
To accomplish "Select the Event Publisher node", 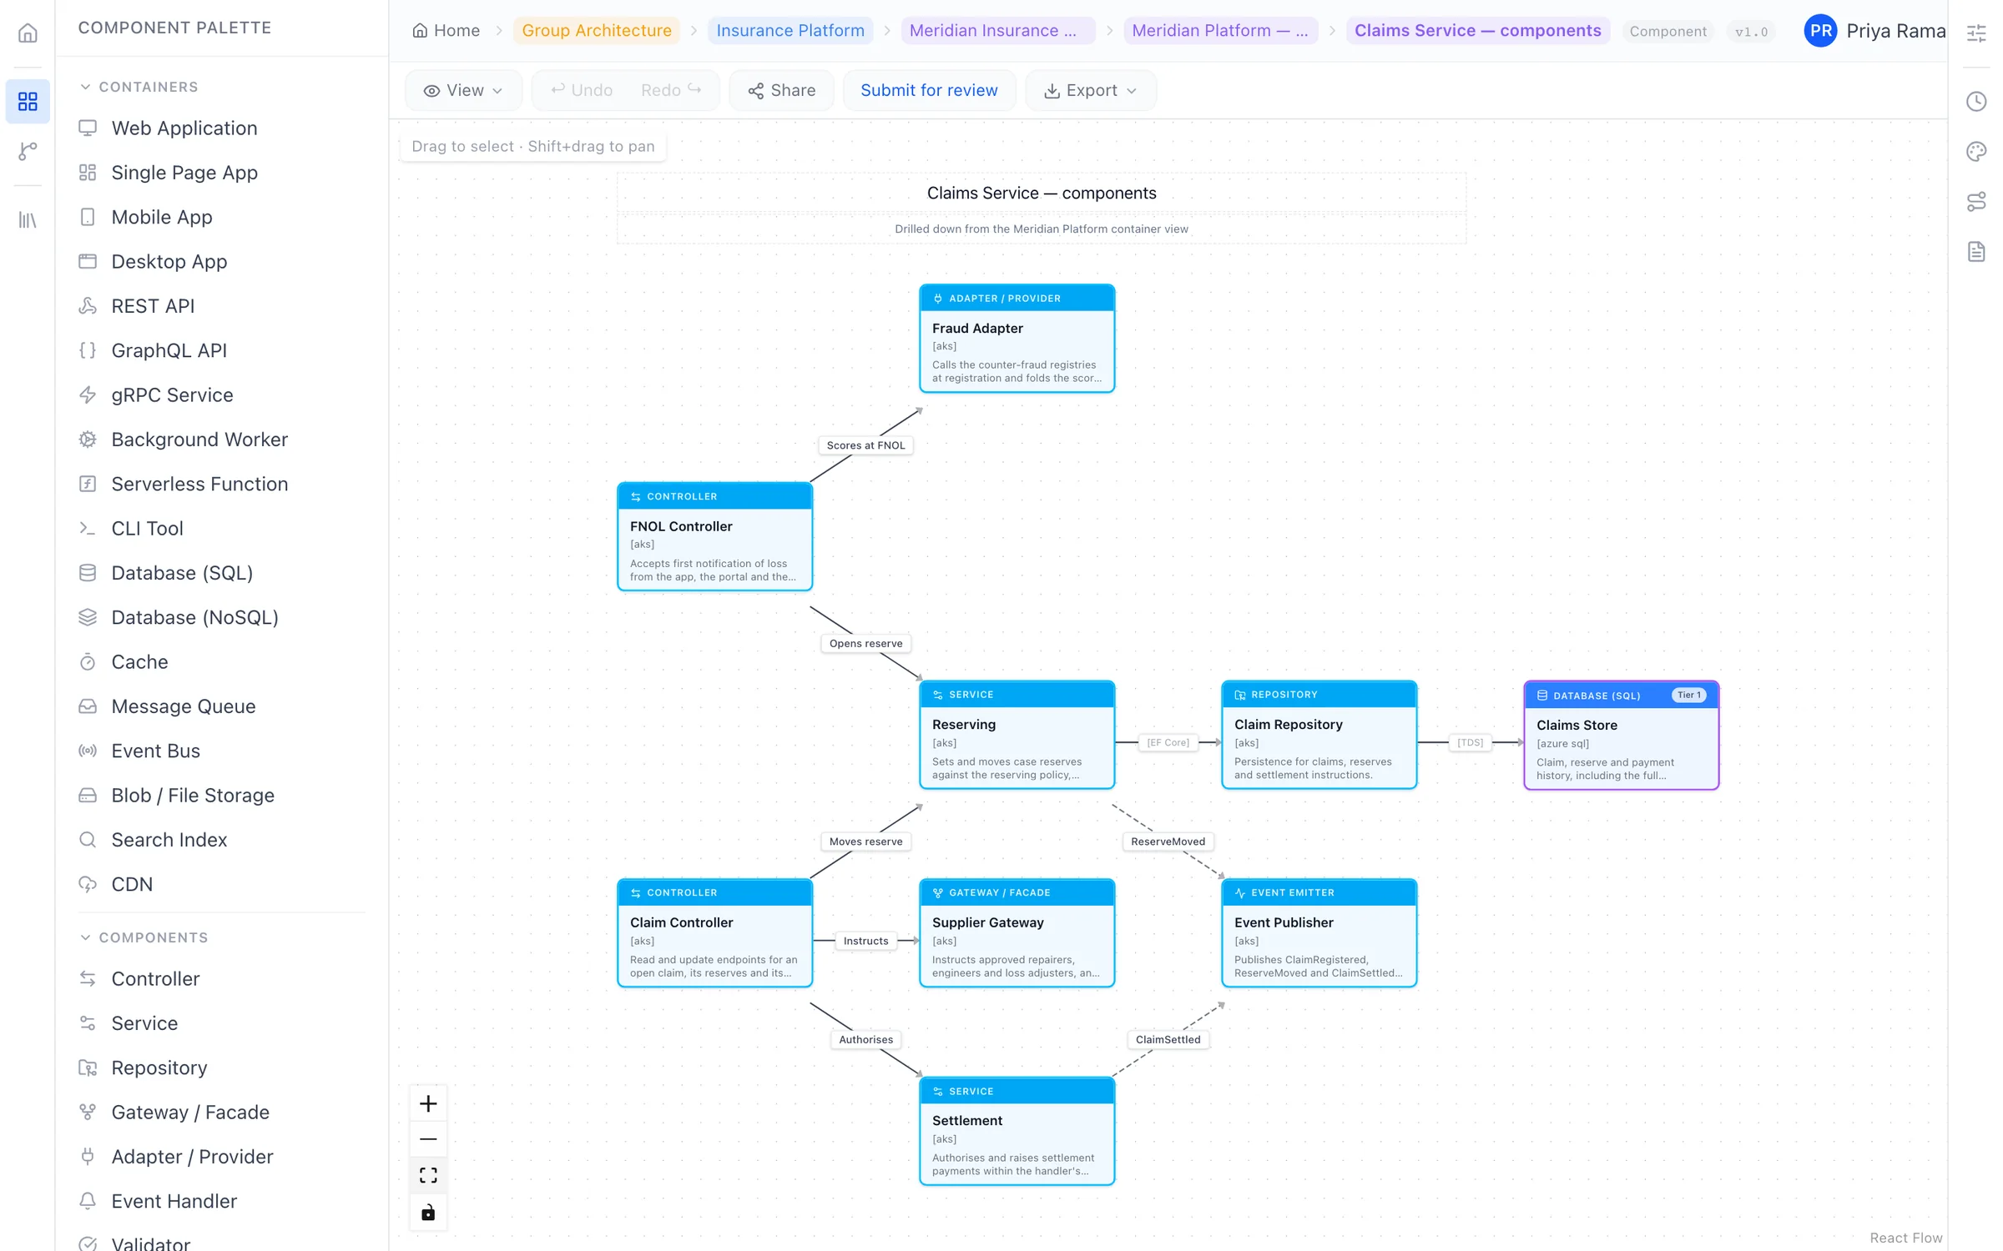I will pyautogui.click(x=1319, y=932).
